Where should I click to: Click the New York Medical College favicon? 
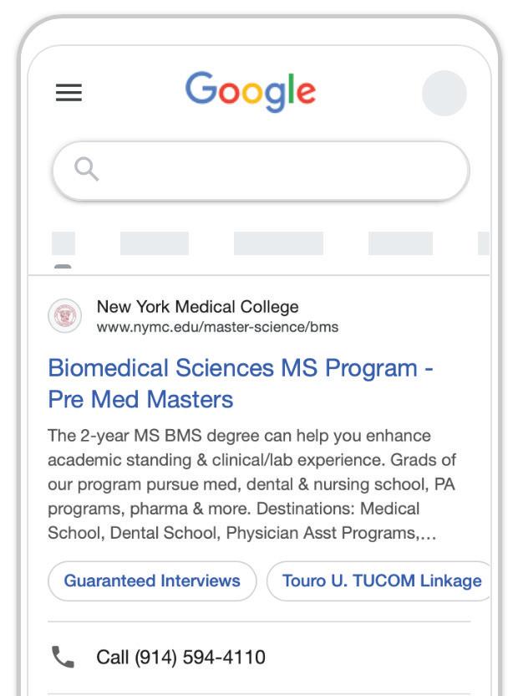coord(64,315)
